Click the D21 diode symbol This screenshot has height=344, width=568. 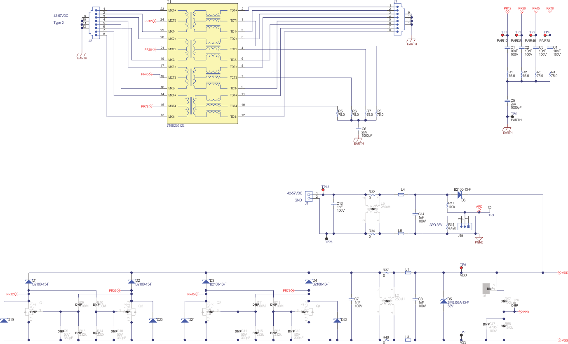pyautogui.click(x=185, y=320)
